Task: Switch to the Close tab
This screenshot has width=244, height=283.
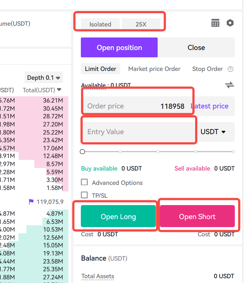Action: pyautogui.click(x=196, y=47)
